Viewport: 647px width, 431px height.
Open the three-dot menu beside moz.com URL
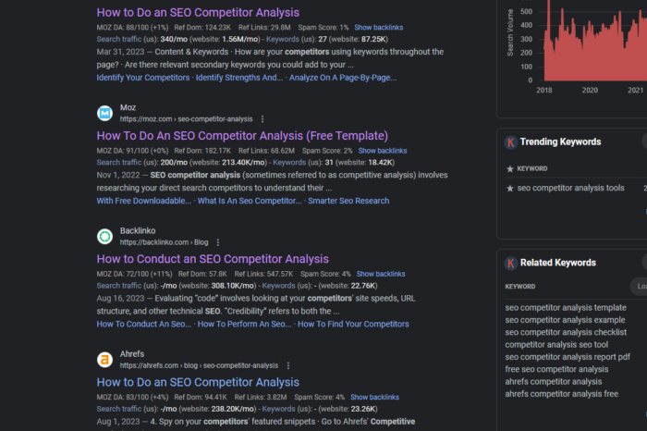[x=262, y=119]
